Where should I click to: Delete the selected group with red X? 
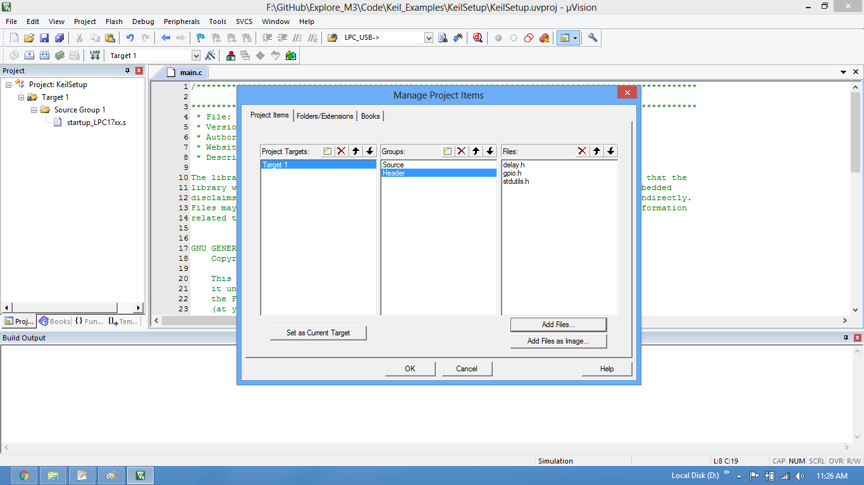coord(462,152)
